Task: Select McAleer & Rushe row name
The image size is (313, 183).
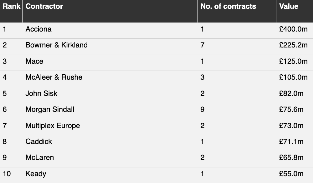Action: 54,77
